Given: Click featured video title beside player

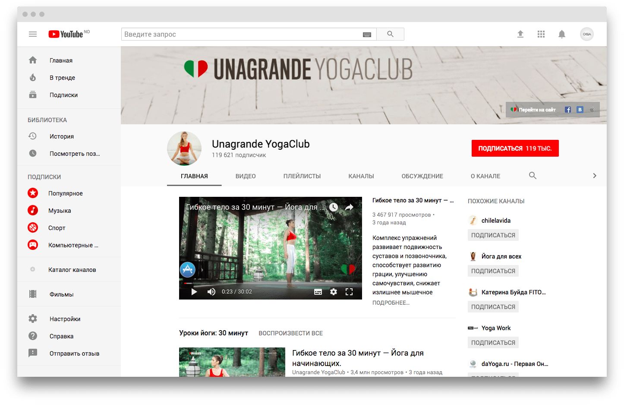Looking at the screenshot, I should pyautogui.click(x=413, y=200).
